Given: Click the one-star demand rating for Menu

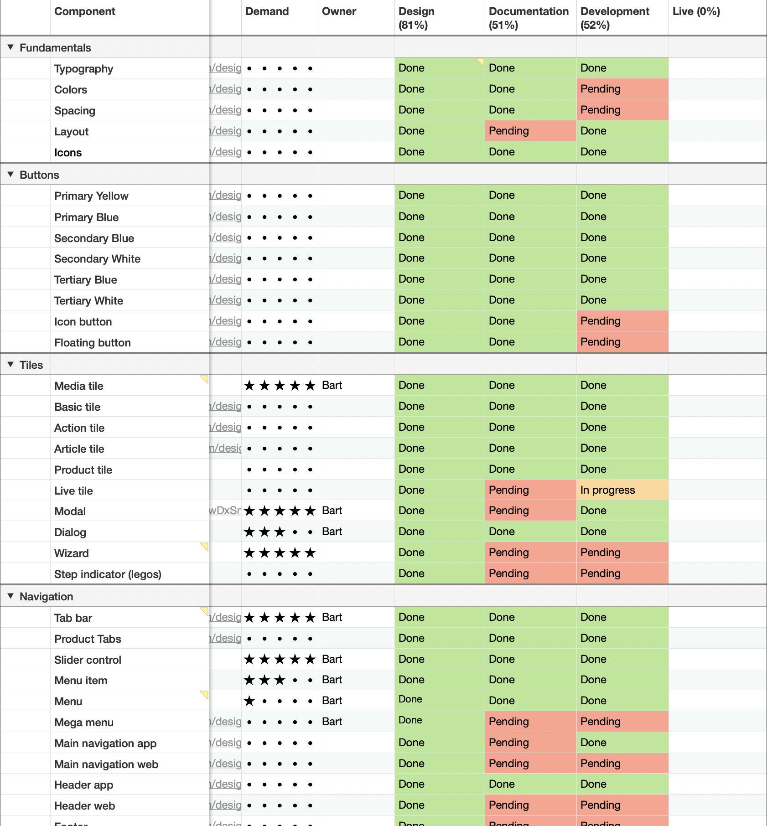Looking at the screenshot, I should coord(280,701).
